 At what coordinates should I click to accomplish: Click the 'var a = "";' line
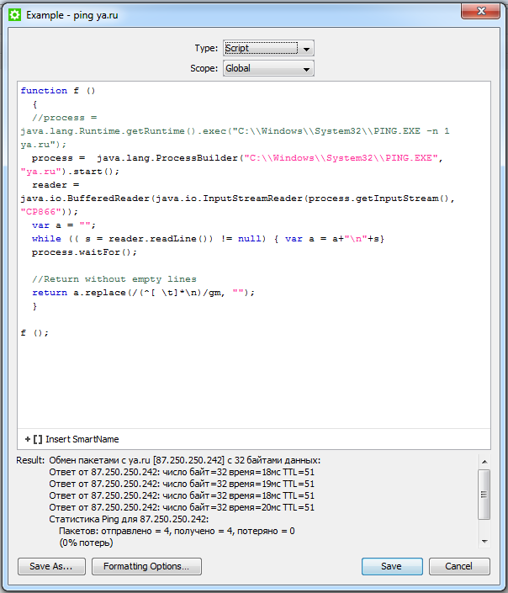click(x=64, y=225)
